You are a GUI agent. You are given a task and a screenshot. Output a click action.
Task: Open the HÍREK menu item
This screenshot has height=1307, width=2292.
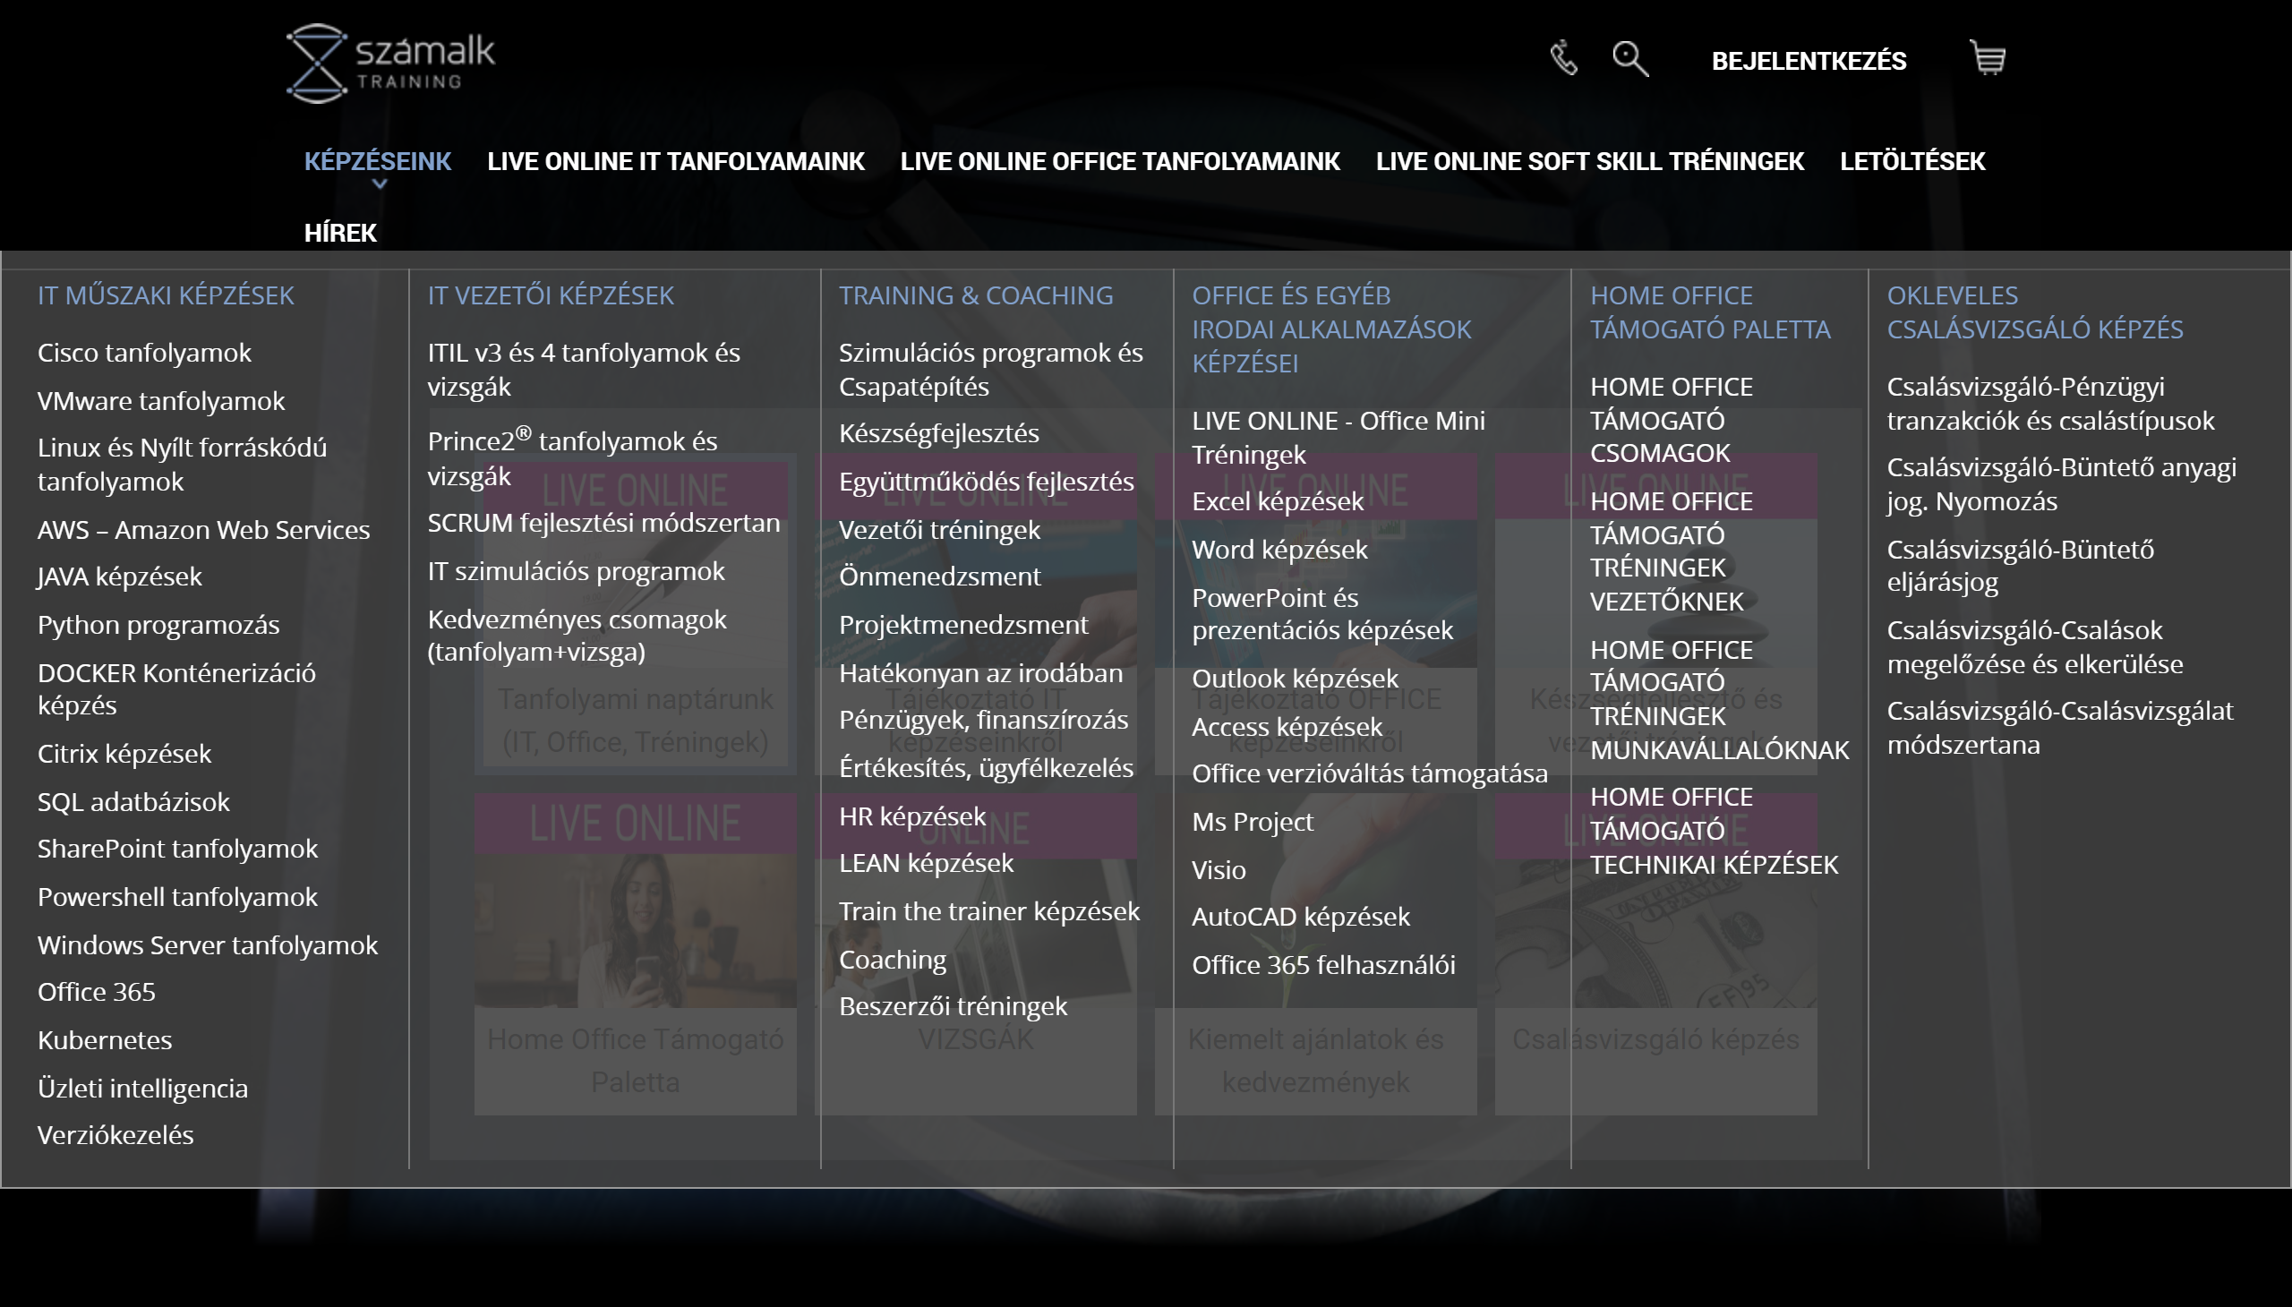click(340, 234)
